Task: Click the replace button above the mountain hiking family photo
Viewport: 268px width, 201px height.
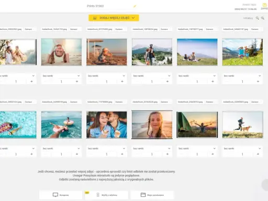Action: [164, 29]
